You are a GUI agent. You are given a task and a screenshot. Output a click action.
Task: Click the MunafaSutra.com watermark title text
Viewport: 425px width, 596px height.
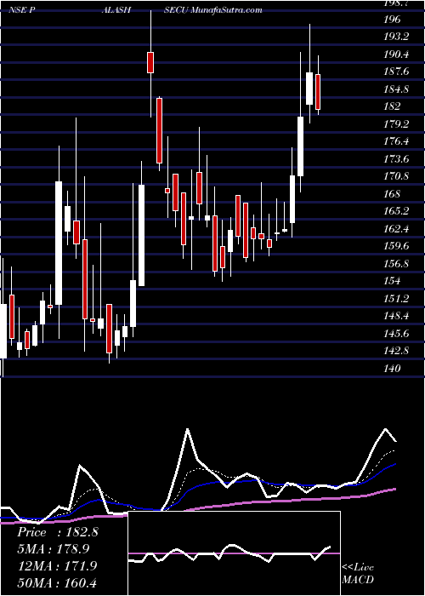click(x=227, y=9)
